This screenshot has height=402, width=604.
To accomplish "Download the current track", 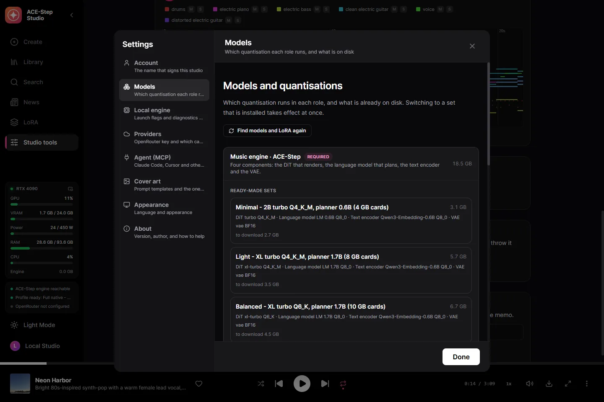I will pos(549,384).
